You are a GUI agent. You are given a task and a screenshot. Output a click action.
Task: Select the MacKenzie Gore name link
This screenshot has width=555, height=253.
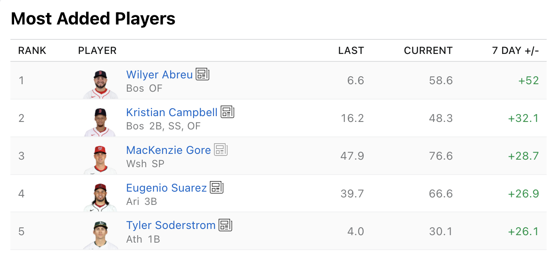tap(168, 150)
